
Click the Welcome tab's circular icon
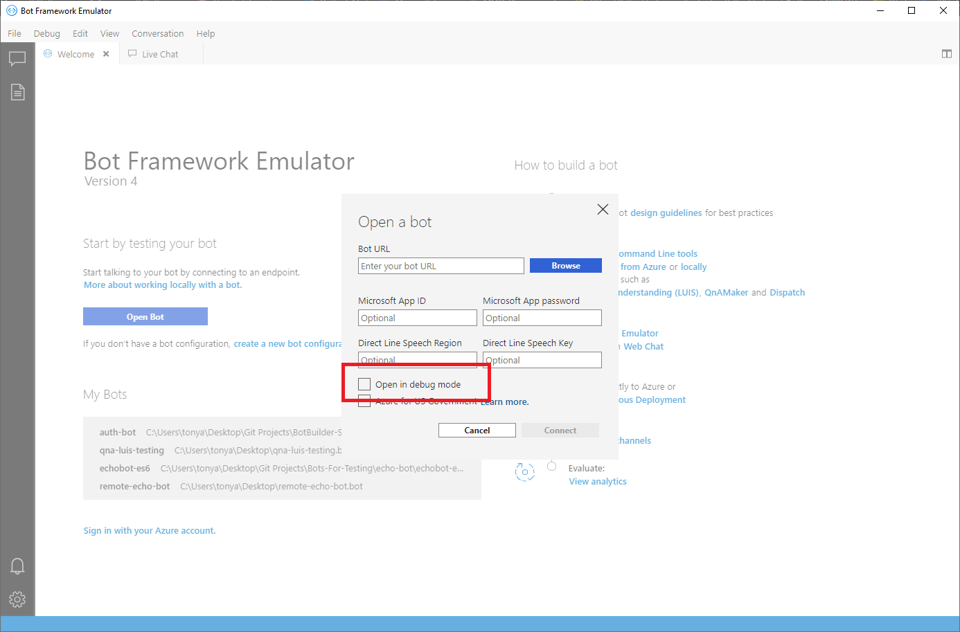[48, 53]
